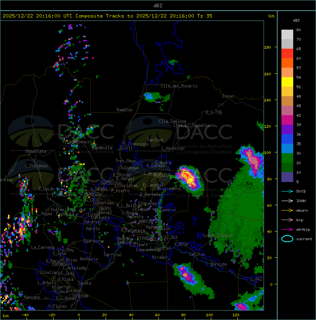Pick the bright yellow 51-54 dBZ swatch

click(x=287, y=82)
